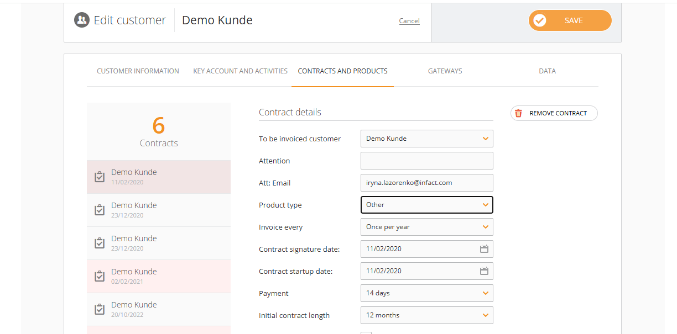This screenshot has height=334, width=677.
Task: Tick the checkbox below Initial contract length
Action: tap(366, 333)
